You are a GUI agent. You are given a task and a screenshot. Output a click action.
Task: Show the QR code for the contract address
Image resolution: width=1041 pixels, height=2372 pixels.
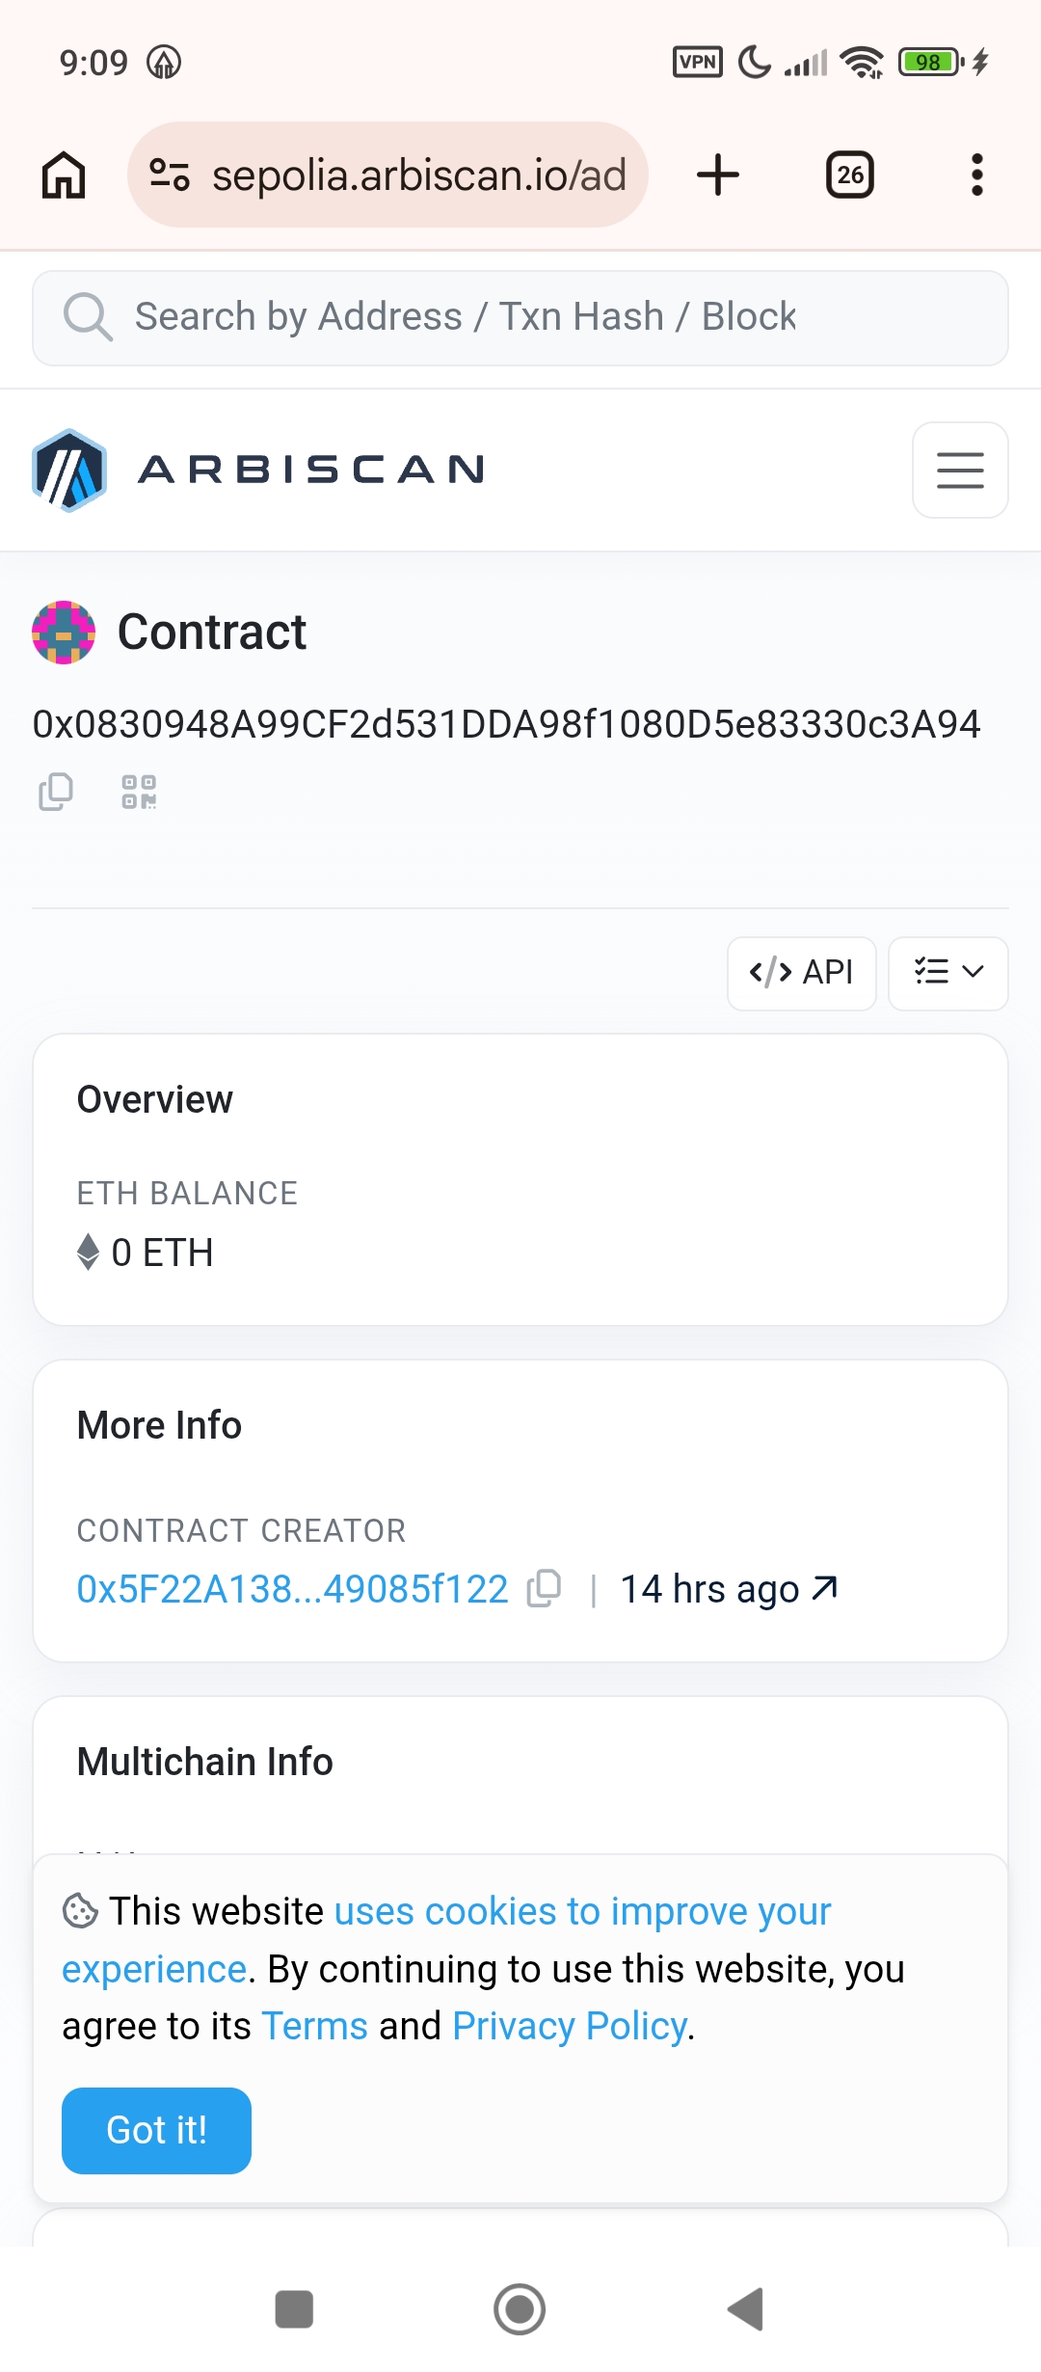click(139, 792)
